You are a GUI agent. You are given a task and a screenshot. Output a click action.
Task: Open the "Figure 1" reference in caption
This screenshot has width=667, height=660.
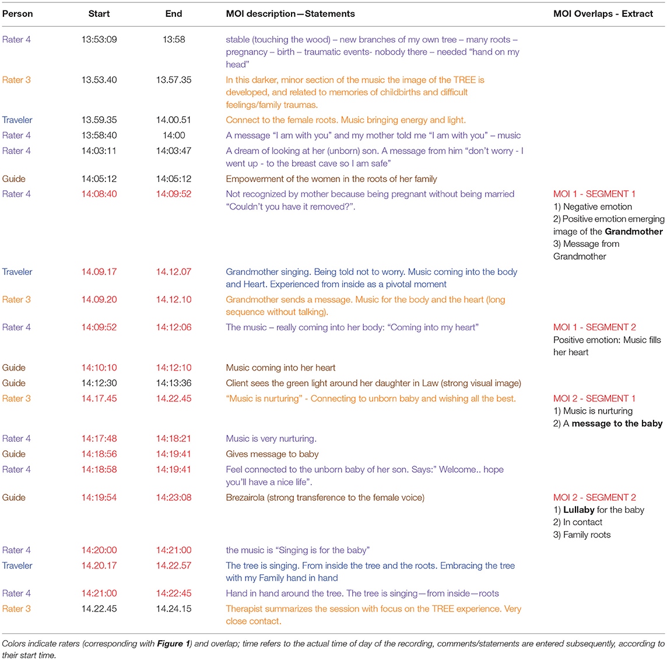(173, 644)
